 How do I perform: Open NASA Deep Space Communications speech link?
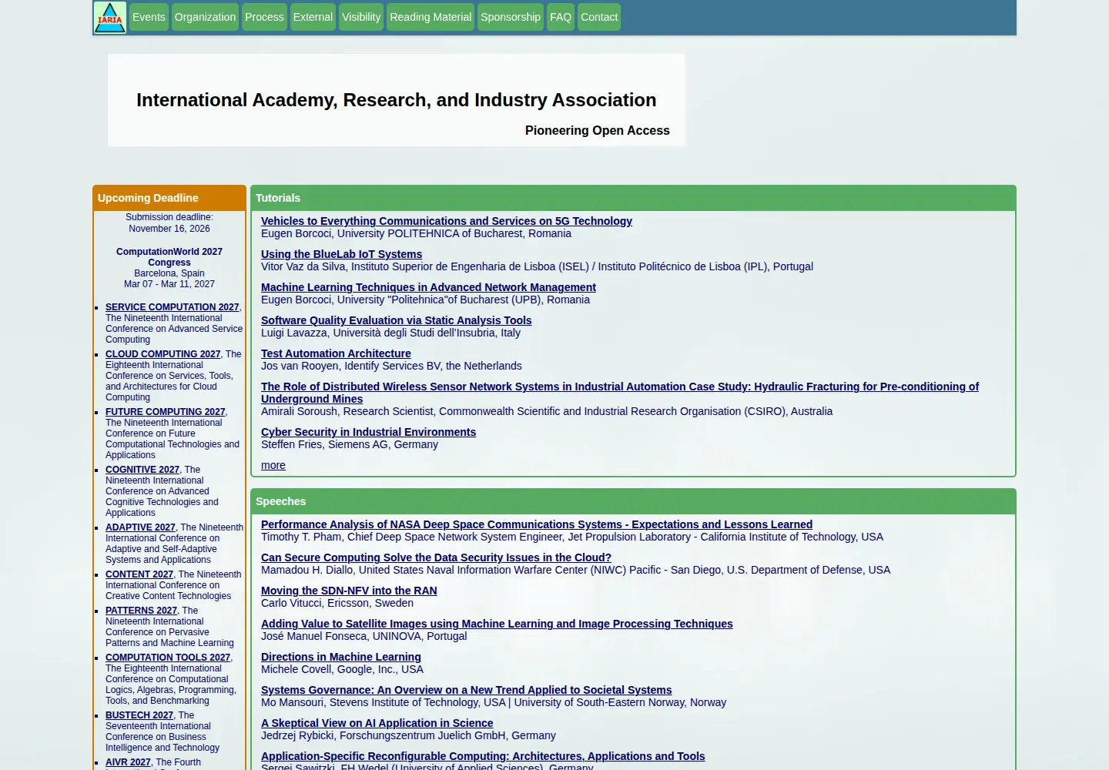pos(537,524)
